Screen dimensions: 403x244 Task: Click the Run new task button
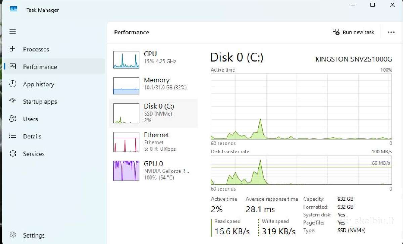click(x=353, y=32)
